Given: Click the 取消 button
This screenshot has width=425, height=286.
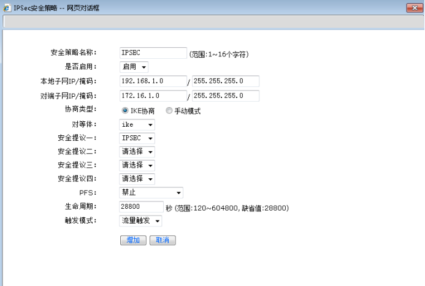Looking at the screenshot, I should pos(163,240).
